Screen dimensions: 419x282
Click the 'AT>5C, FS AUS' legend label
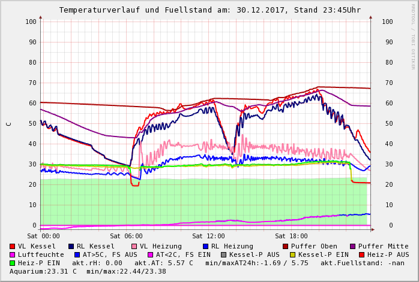110,254
